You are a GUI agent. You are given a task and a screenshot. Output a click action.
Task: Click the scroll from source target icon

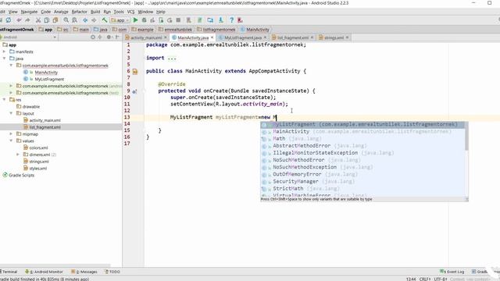click(92, 37)
